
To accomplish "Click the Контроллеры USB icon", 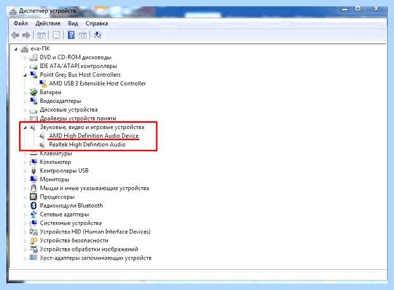I will (34, 171).
